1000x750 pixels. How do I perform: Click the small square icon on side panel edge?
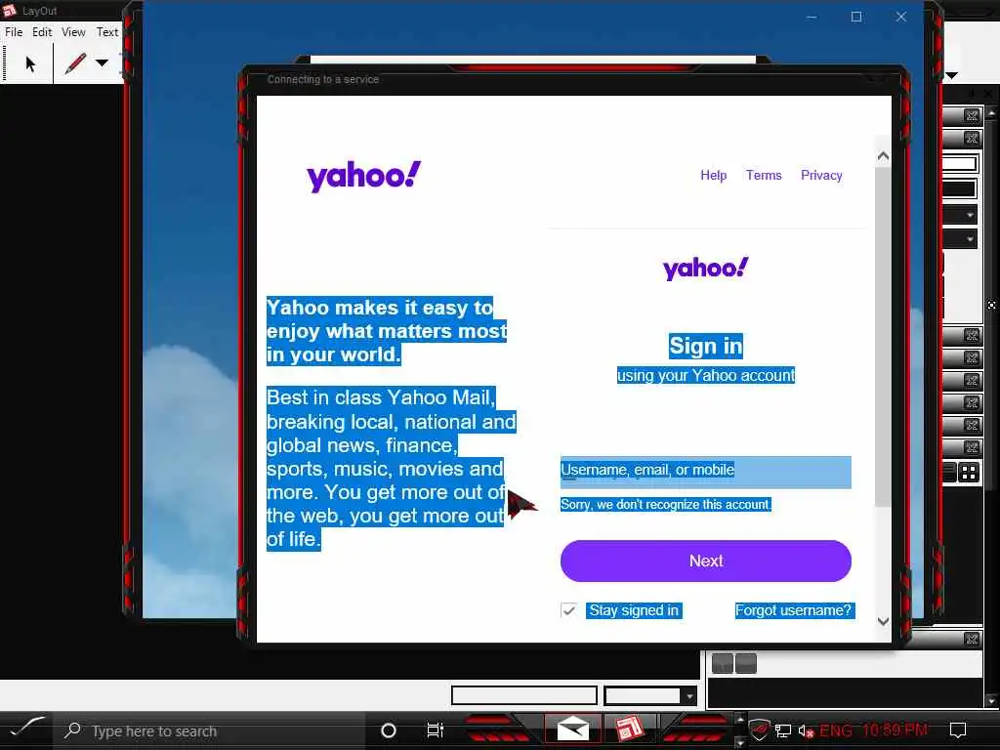tap(992, 306)
